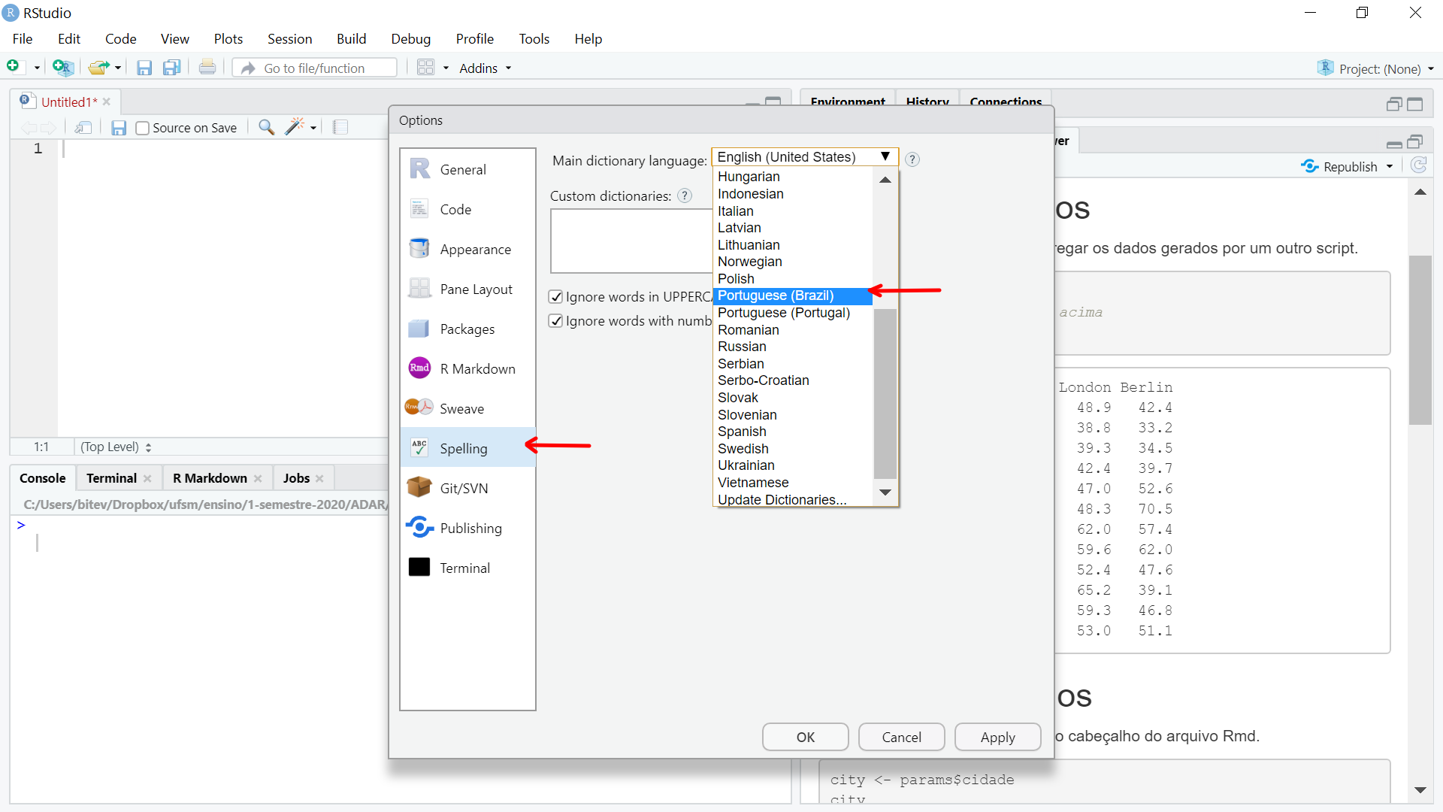This screenshot has width=1443, height=812.
Task: Click the OK button
Action: click(x=806, y=737)
